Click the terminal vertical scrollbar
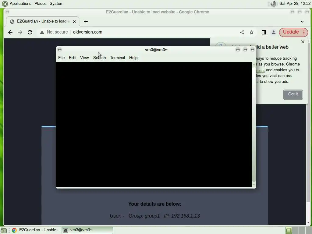This screenshot has height=234, width=312. [254, 124]
